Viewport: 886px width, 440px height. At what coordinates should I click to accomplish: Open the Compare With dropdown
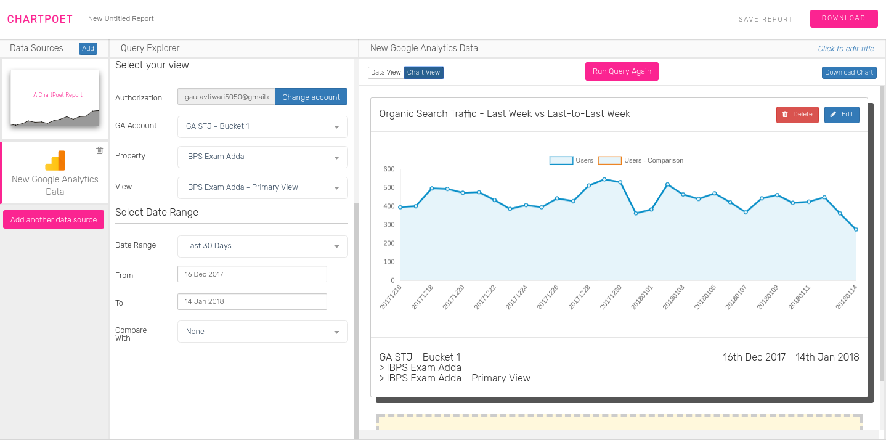(262, 332)
